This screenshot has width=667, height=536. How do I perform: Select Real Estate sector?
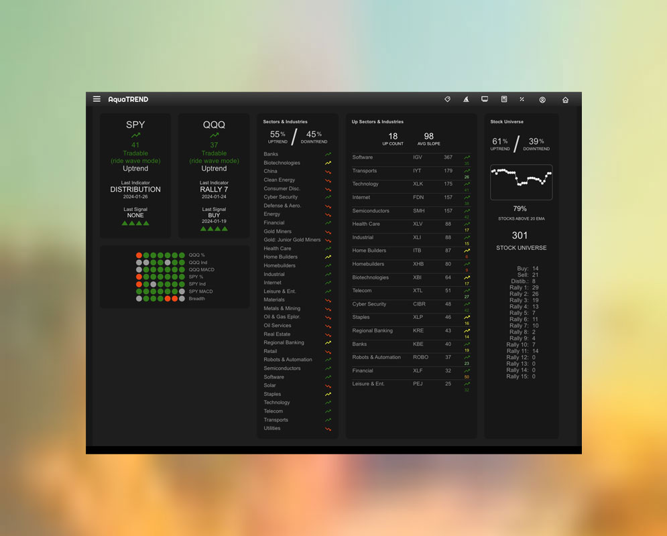click(277, 334)
